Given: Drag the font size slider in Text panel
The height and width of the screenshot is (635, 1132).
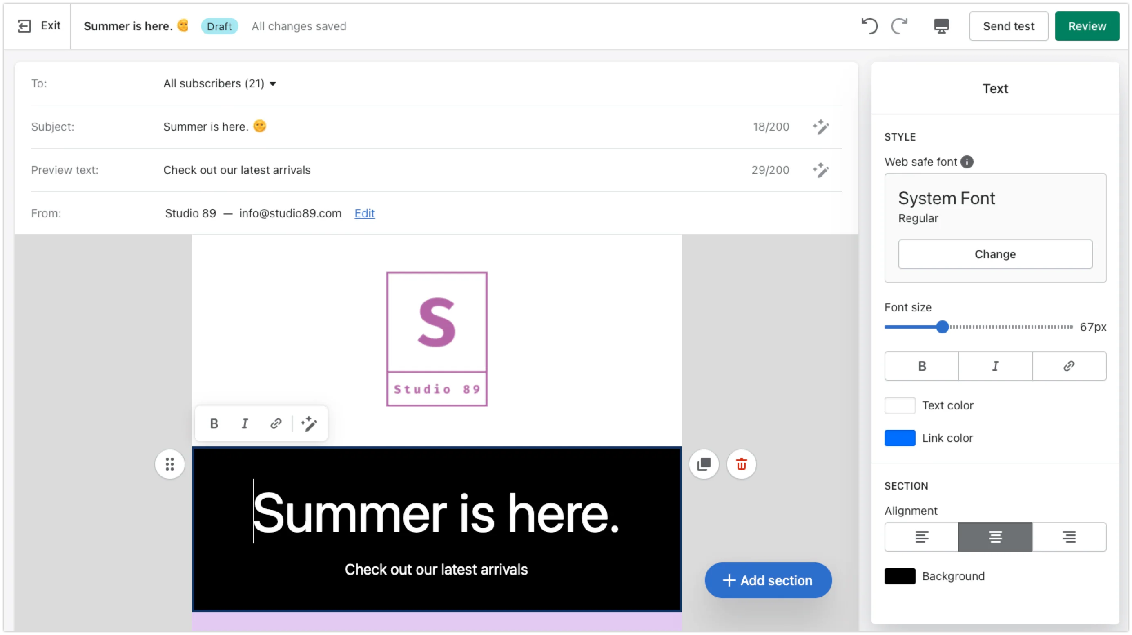Looking at the screenshot, I should tap(942, 326).
